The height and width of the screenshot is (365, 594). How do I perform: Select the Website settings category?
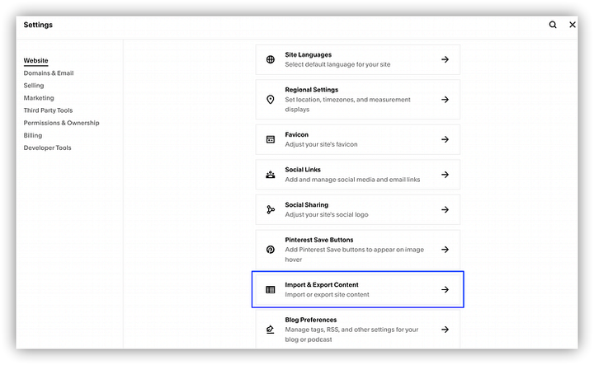35,60
